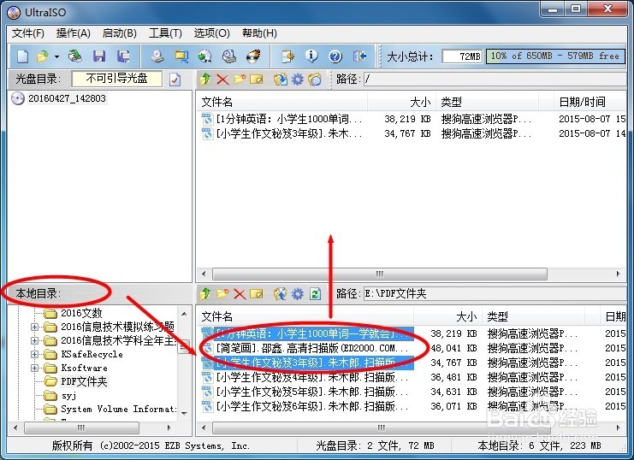Viewport: 634px width, 460px height.
Task: Open the 操作(A) menu
Action: pos(74,33)
